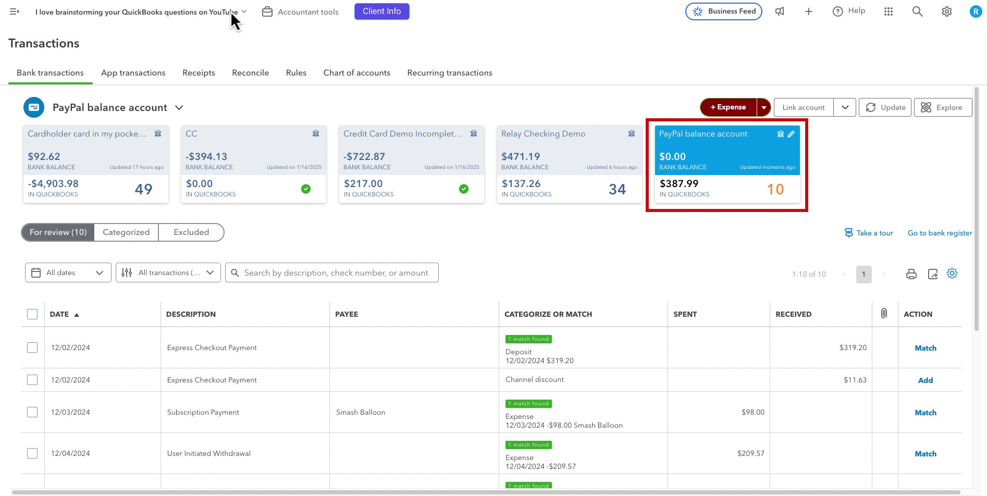This screenshot has width=987, height=496.
Task: Open the Expense button dropdown arrow
Action: [x=763, y=107]
